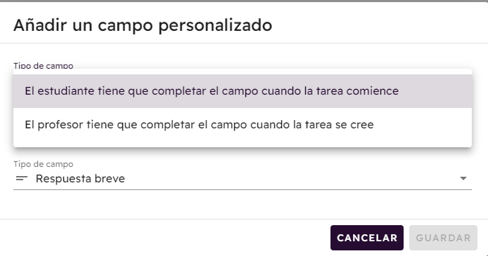Image resolution: width=488 pixels, height=256 pixels.
Task: Expand the Respuesta breve dropdown arrow
Action: 463,178
